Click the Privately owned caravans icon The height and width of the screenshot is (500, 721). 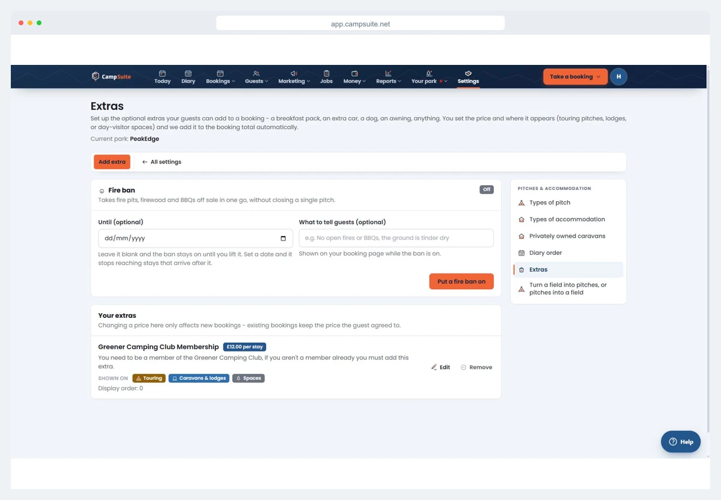522,236
